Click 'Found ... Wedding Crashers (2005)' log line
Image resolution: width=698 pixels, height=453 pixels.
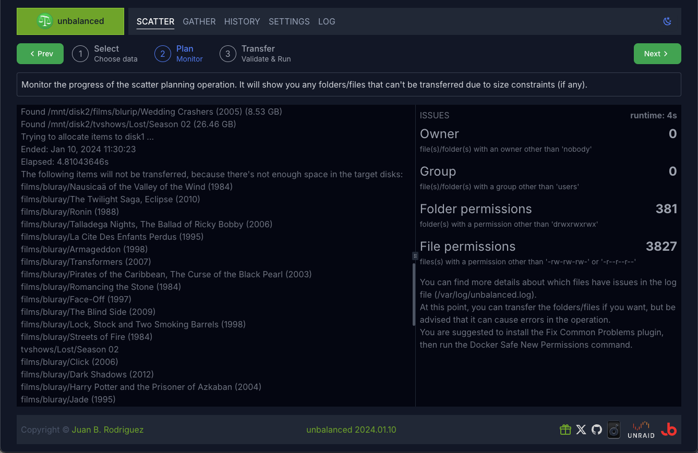151,112
